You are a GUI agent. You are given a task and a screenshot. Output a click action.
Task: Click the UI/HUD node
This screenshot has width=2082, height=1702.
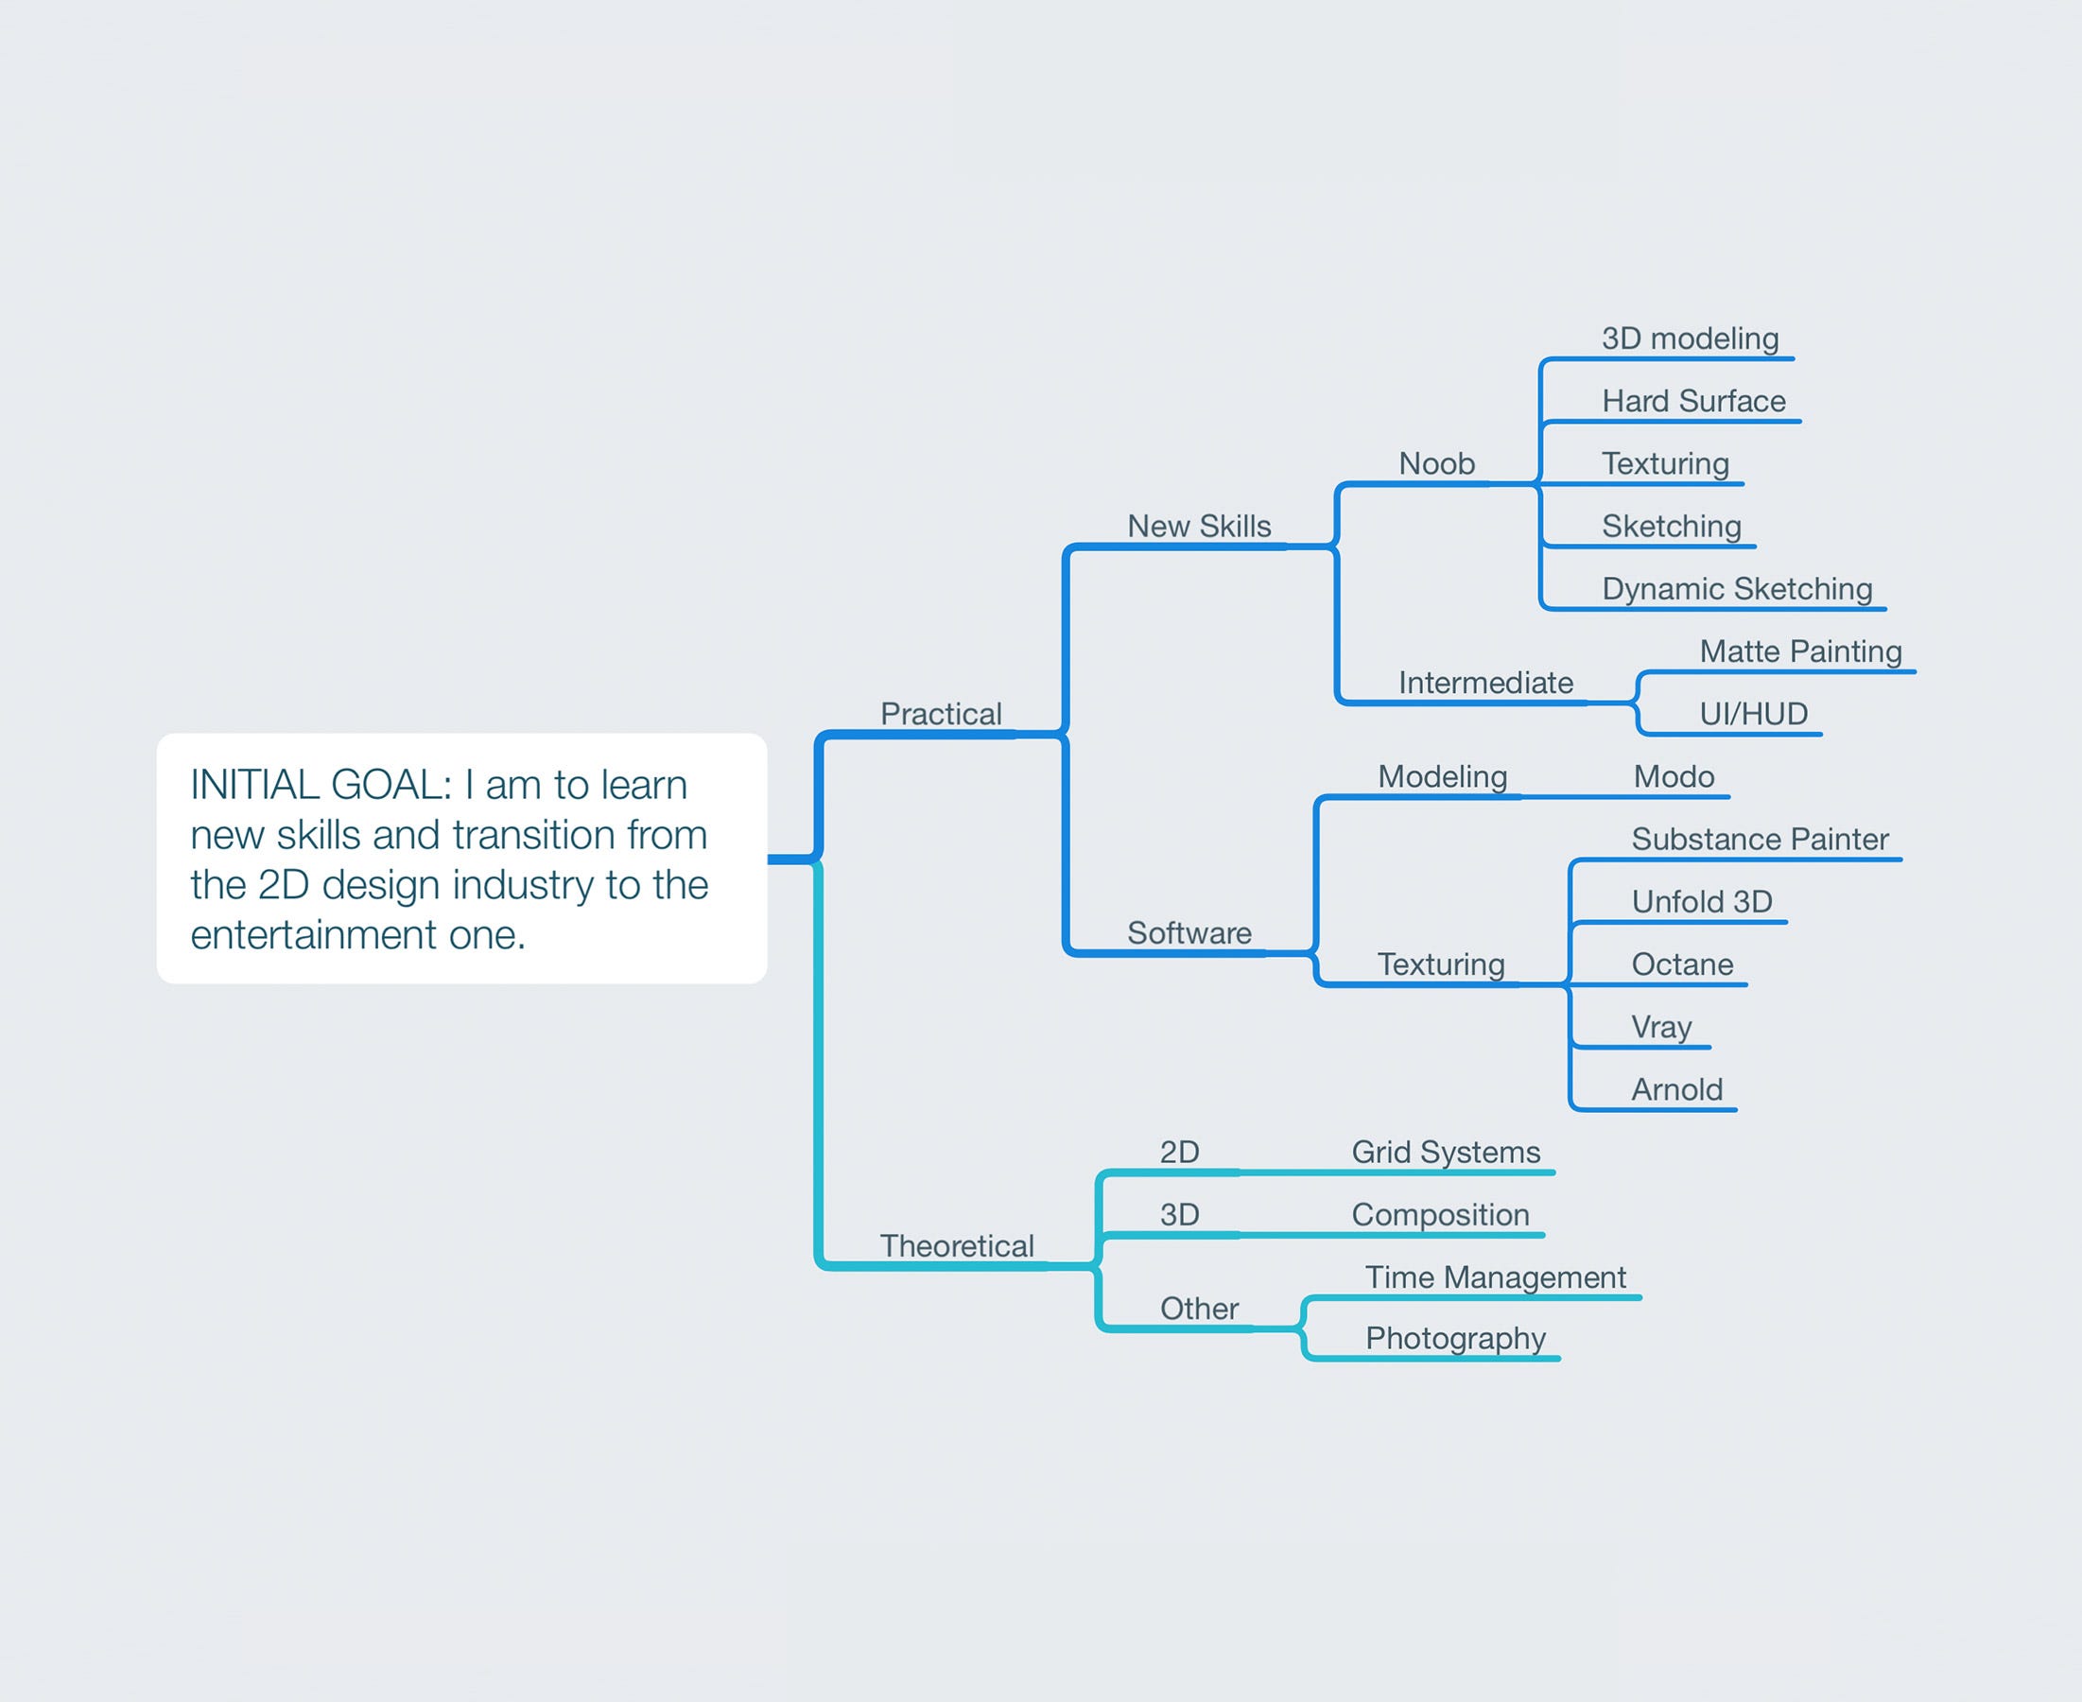(1753, 715)
